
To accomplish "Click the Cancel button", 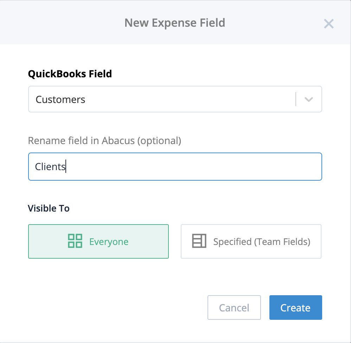I will [x=234, y=308].
